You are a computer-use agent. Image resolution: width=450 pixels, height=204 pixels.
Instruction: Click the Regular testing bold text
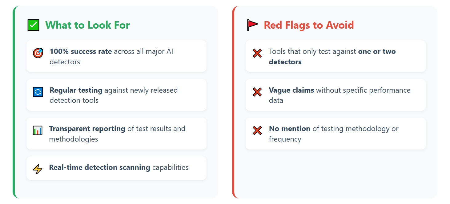(76, 90)
